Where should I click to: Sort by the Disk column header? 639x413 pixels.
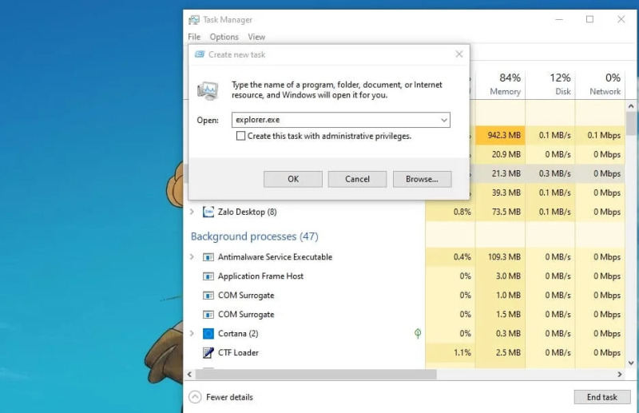[x=550, y=84]
